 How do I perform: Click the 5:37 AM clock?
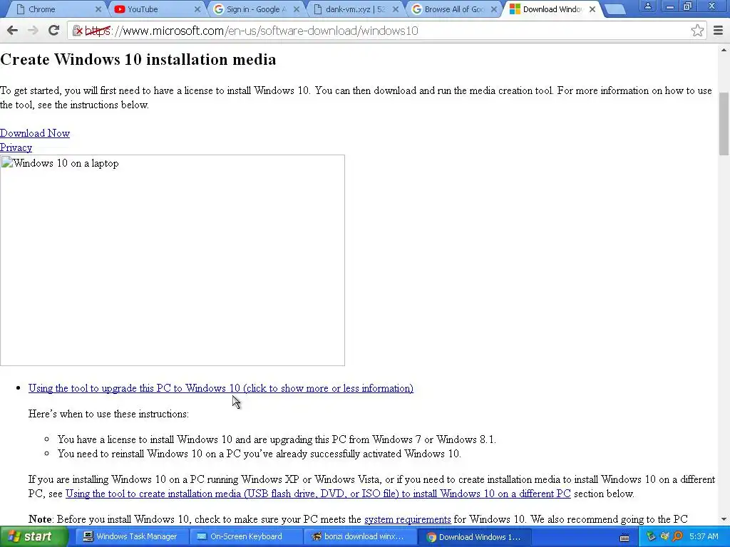click(x=704, y=537)
